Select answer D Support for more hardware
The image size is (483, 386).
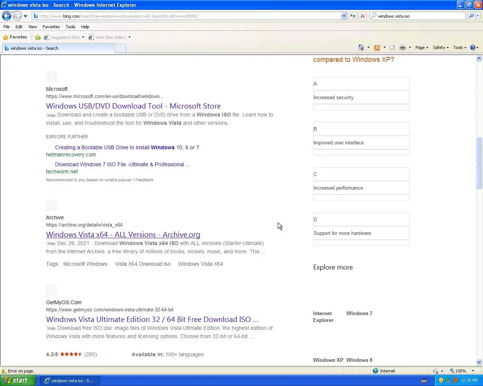pos(361,229)
